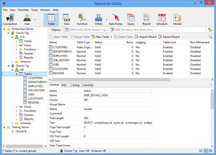
Task: Click the tree pane horizontal scrollbar thumb
Action: pos(24,146)
